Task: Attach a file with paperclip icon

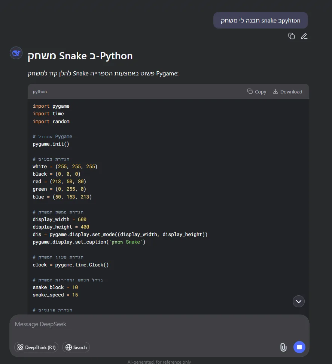Action: tap(283, 347)
